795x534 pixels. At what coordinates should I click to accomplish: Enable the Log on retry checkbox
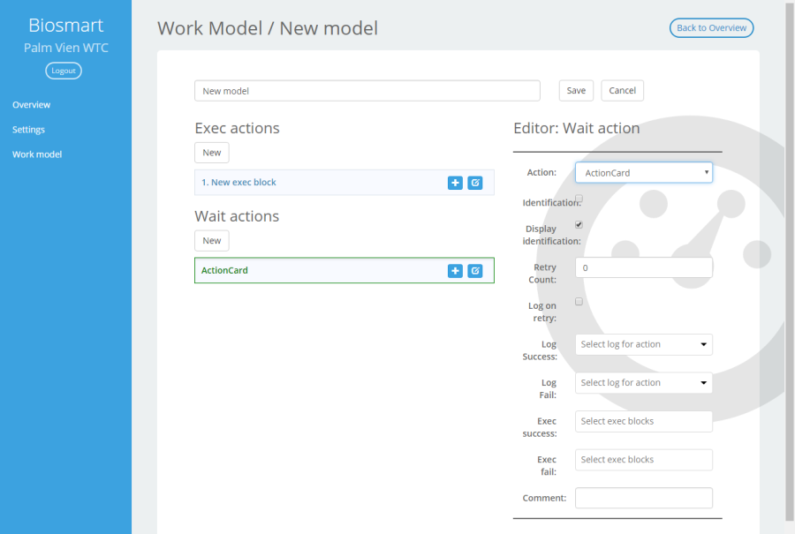[579, 302]
